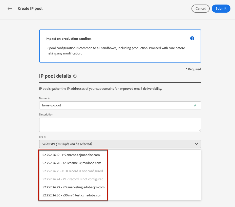This screenshot has width=235, height=207.
Task: Click the blue alert icon in the banner
Action: [192, 38]
